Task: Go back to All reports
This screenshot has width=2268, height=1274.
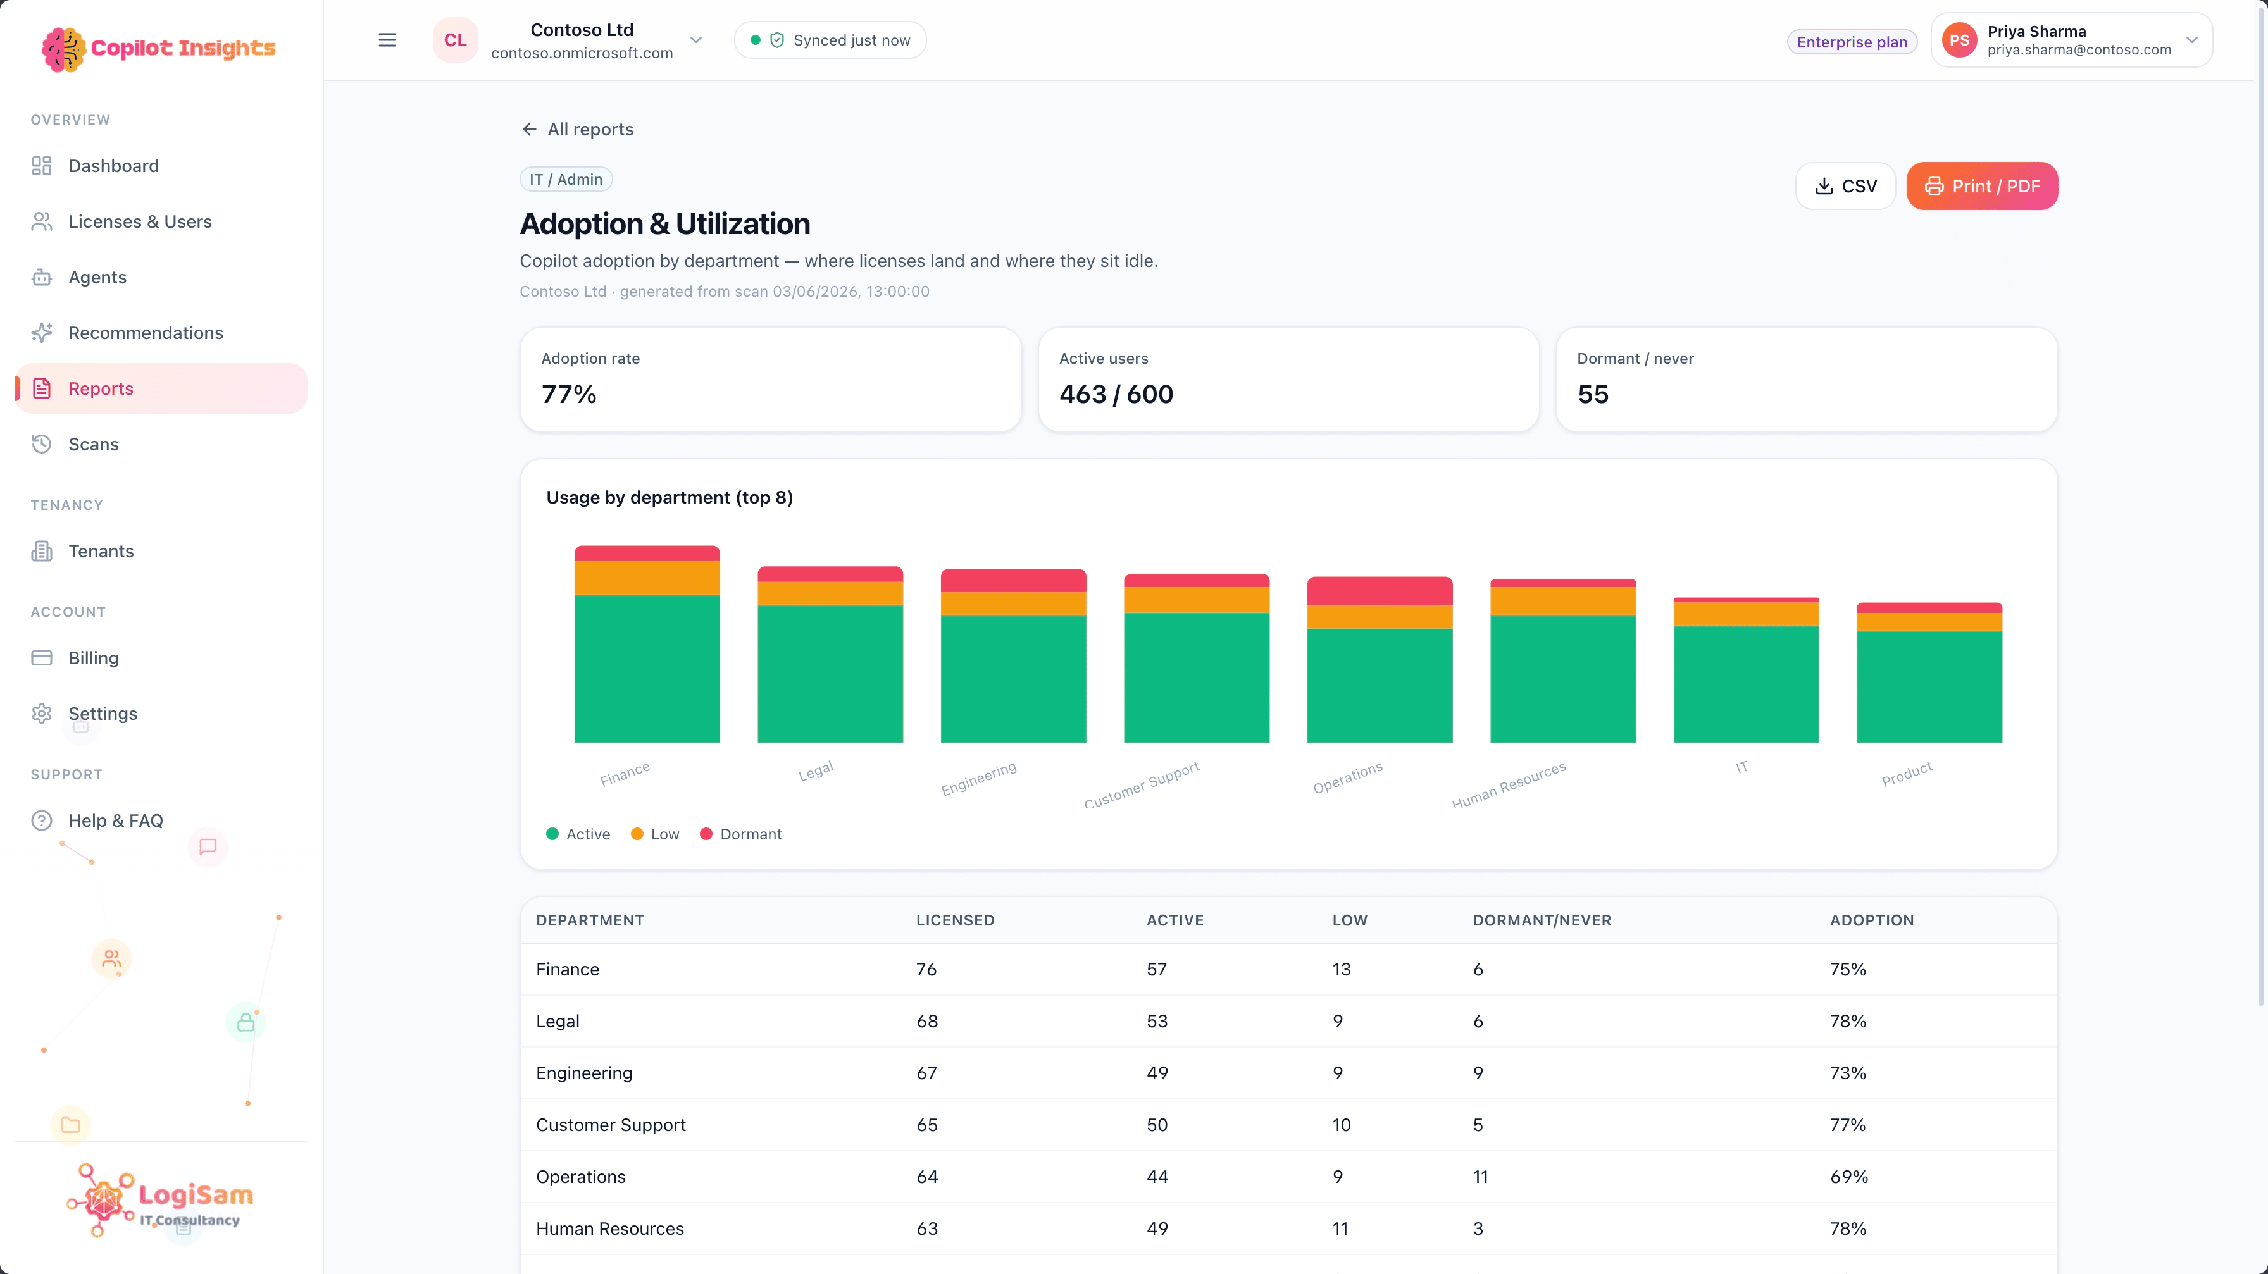Action: [x=576, y=129]
